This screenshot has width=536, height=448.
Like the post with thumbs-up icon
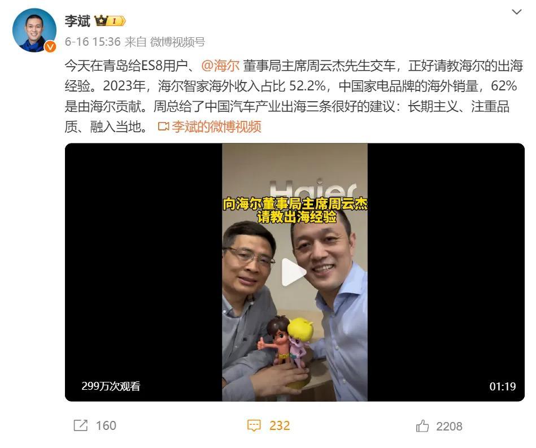point(422,426)
